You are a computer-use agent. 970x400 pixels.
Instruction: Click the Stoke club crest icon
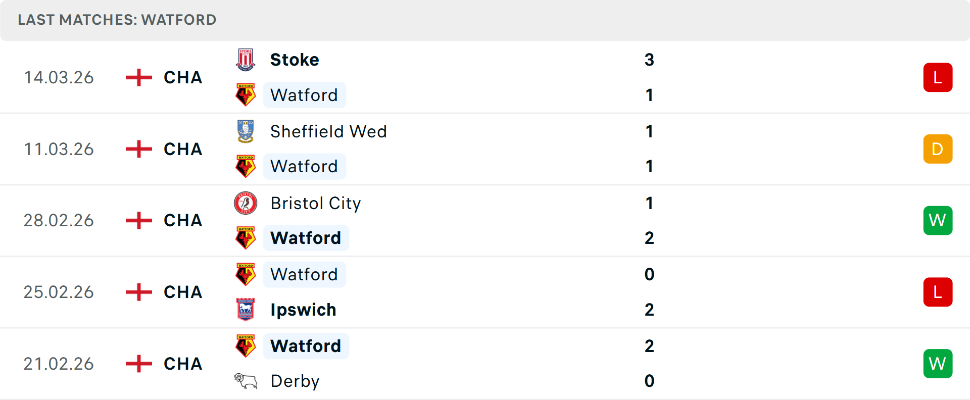(x=246, y=59)
